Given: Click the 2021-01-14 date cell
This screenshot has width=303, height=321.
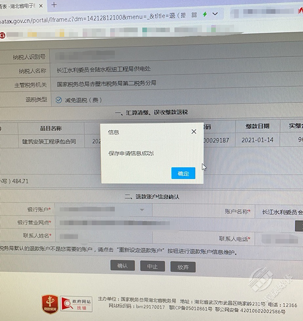Looking at the screenshot, I should point(258,140).
